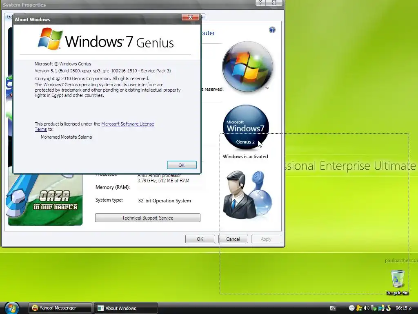
Task: Click the Windows flag logo in About Windows
Action: pyautogui.click(x=50, y=39)
